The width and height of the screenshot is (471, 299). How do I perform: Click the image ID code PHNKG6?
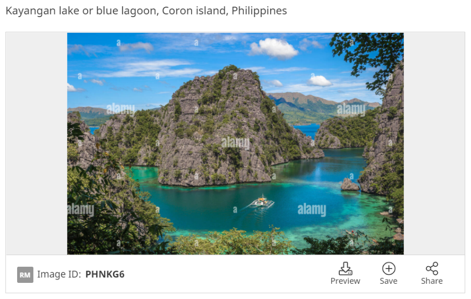(105, 274)
